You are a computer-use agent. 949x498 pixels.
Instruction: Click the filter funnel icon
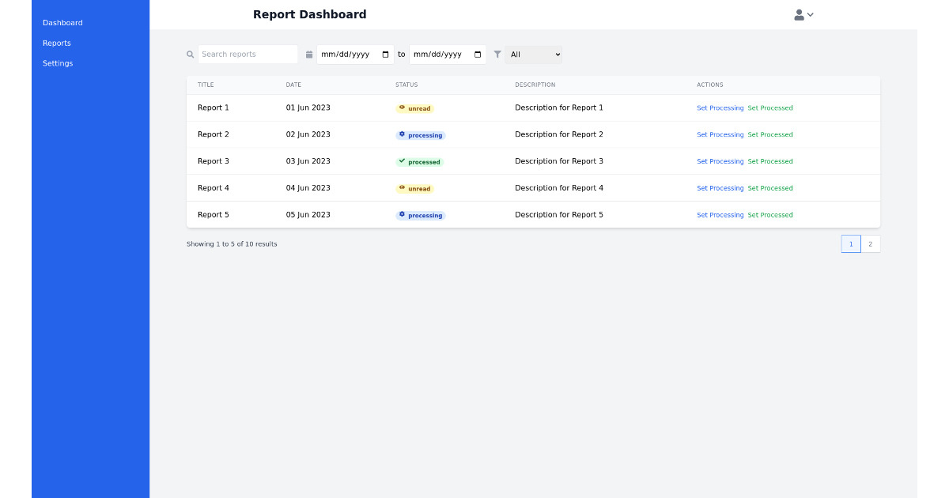[x=497, y=54]
